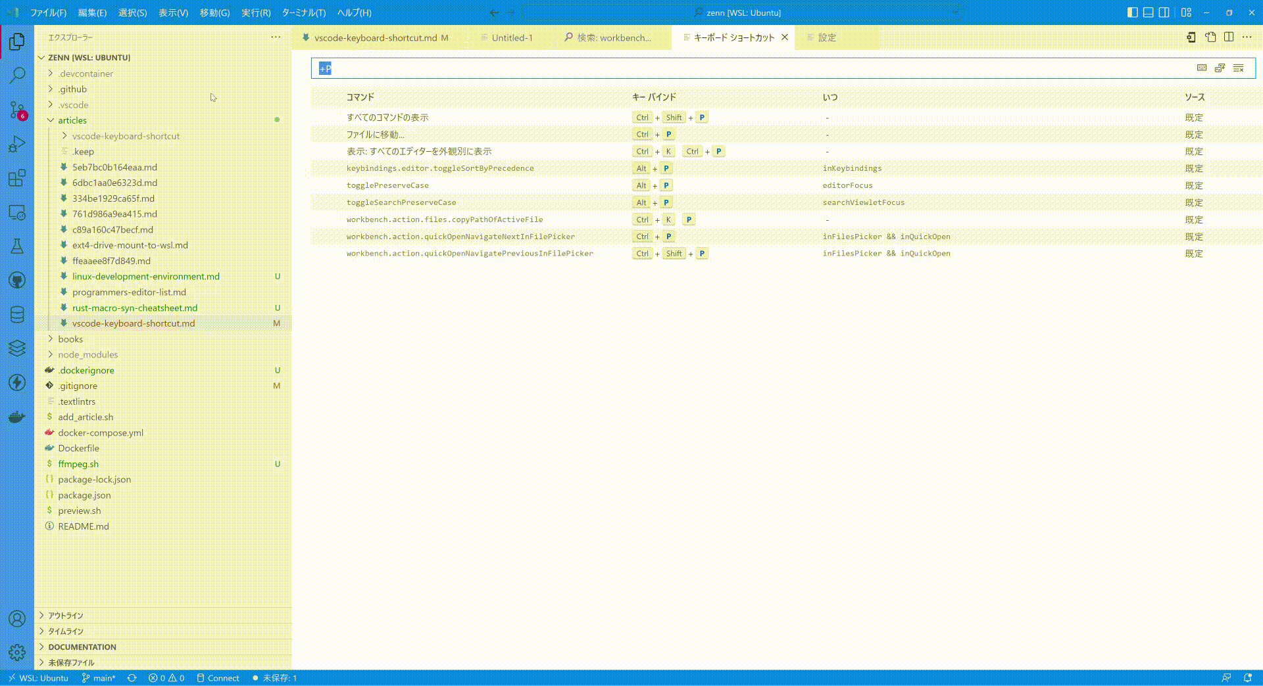Open notifications bell in status bar

pos(1248,678)
